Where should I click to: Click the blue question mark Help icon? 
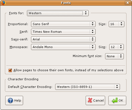click(10, 100)
